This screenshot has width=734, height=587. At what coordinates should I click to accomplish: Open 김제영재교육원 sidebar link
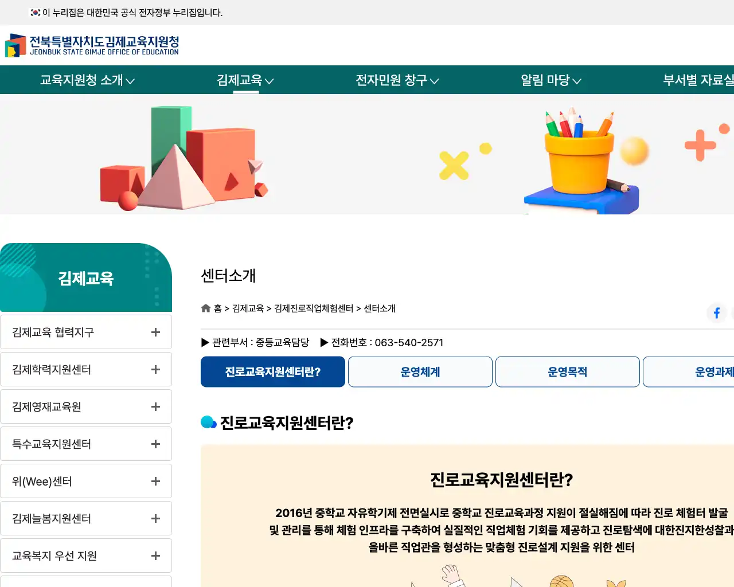point(46,407)
